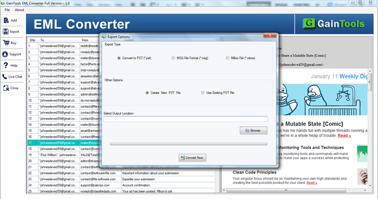378x199 pixels.
Task: Select Convert to PST radio option
Action: (119, 58)
